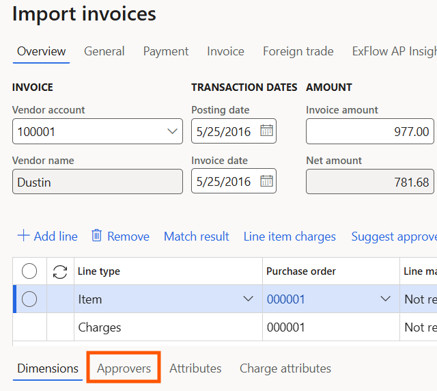Open the Line type dropdown for Item
The width and height of the screenshot is (437, 391).
click(x=248, y=299)
